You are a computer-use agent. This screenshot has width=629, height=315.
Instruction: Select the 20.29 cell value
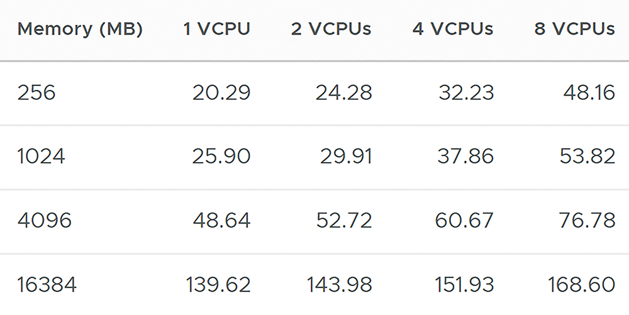coord(221,92)
